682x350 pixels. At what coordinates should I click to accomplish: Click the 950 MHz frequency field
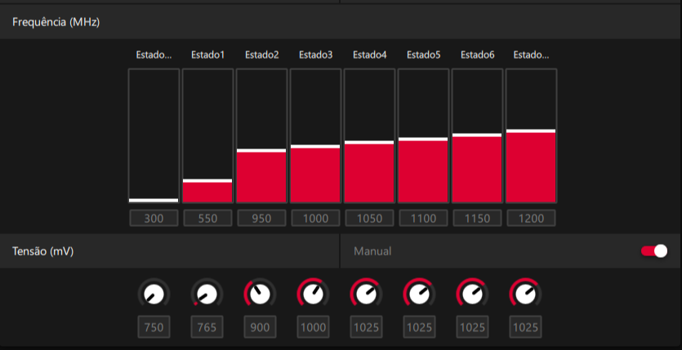pyautogui.click(x=262, y=218)
